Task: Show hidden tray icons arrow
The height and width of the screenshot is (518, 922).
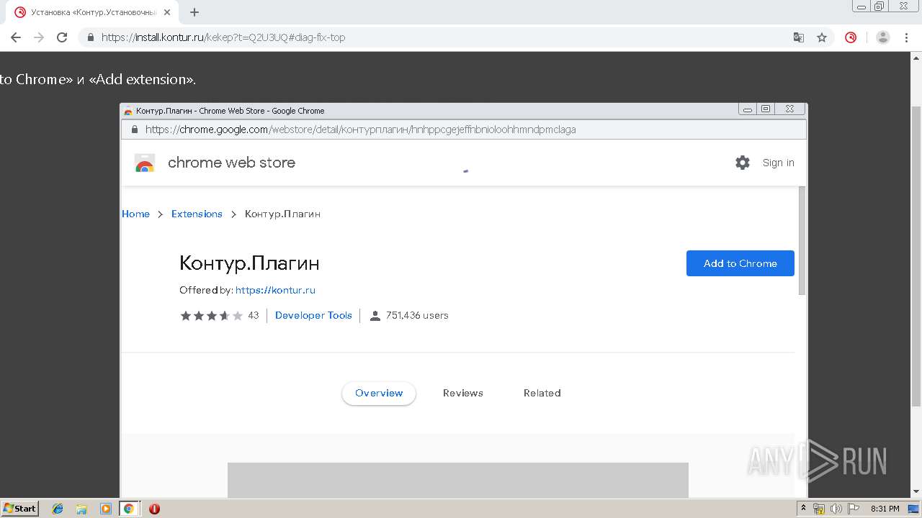Action: tap(804, 509)
